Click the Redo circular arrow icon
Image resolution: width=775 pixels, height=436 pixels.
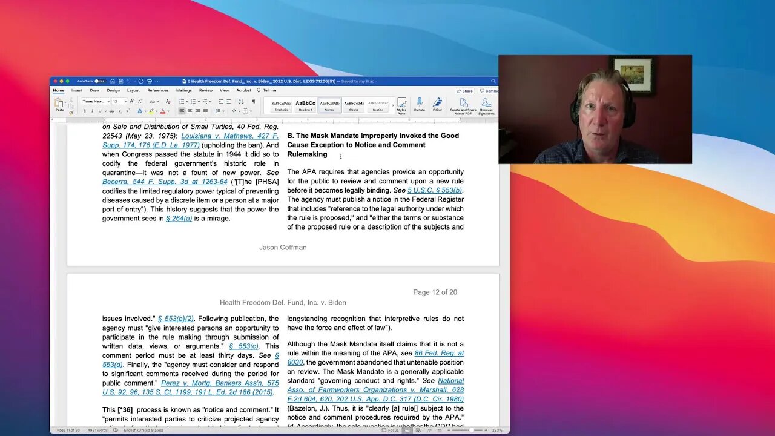click(141, 81)
